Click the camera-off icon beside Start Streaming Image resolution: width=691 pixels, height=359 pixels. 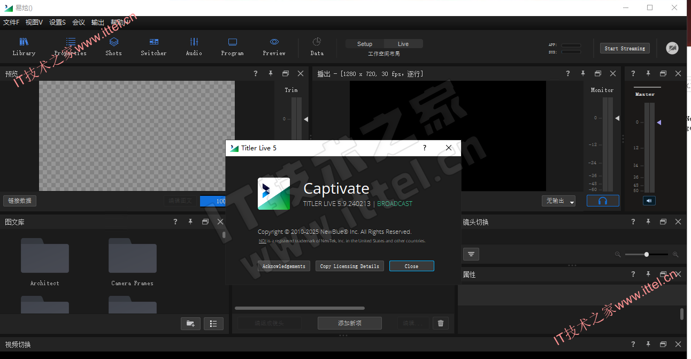[x=672, y=48]
